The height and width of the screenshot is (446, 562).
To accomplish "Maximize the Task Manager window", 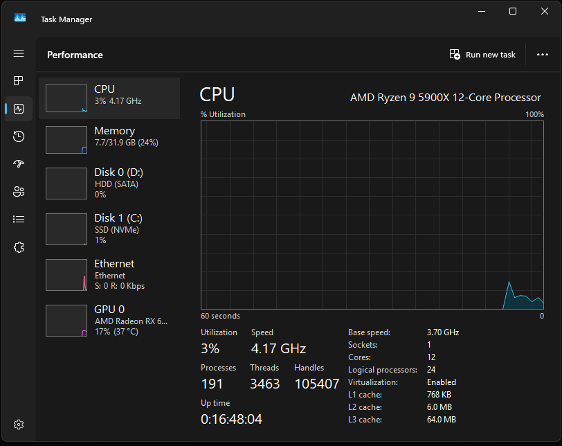I will (x=513, y=12).
